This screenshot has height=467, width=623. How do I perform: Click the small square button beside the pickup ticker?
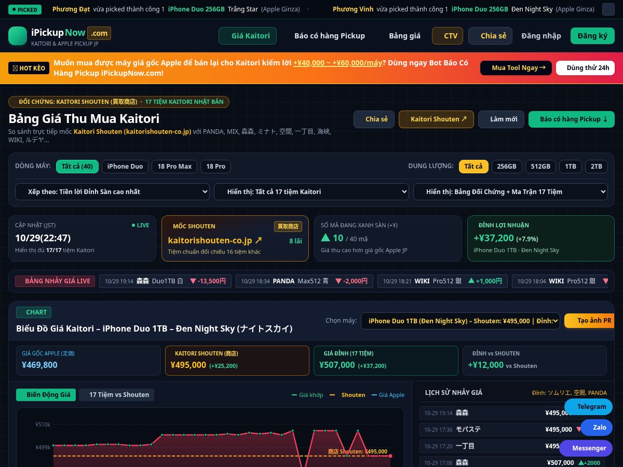608,9
